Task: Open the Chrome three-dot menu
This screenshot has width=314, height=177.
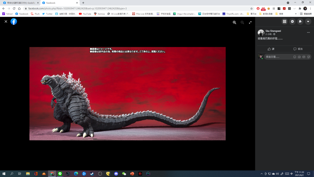Action: [310, 8]
